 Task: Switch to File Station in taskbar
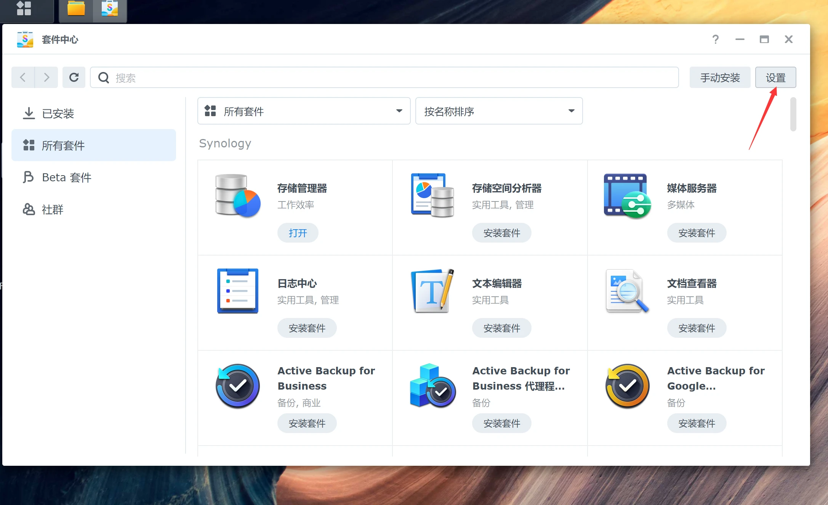pos(76,8)
